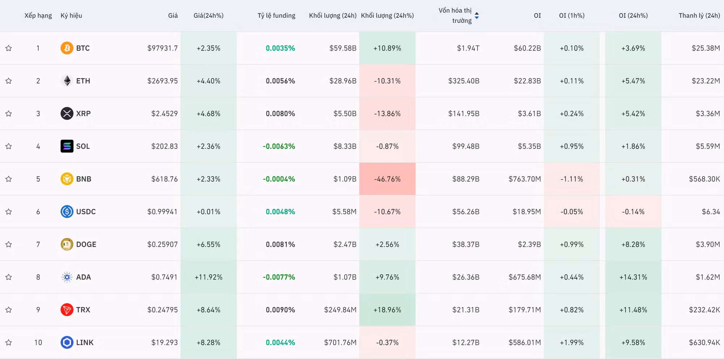Click the BNB logo icon
This screenshot has height=359, width=724.
click(x=67, y=179)
